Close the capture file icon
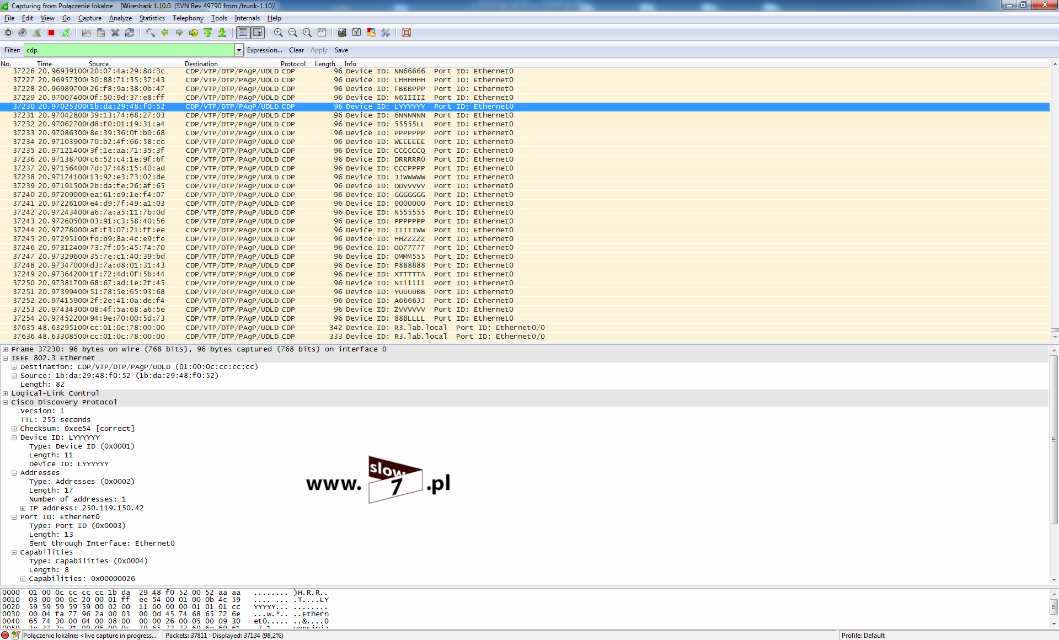 115,33
